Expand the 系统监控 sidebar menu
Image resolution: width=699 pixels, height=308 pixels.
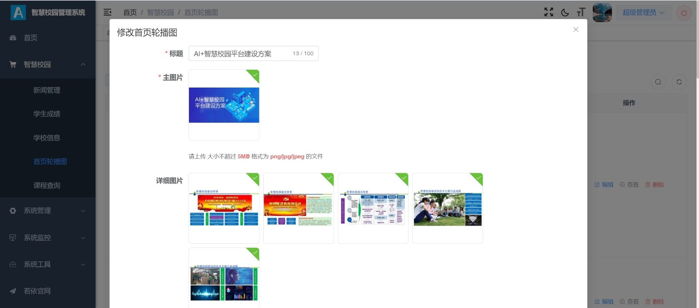[x=48, y=238]
